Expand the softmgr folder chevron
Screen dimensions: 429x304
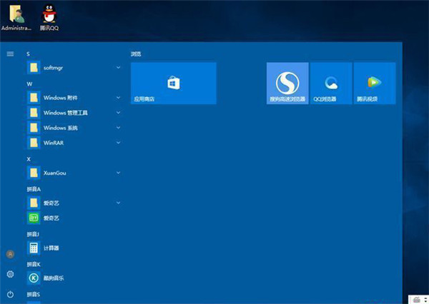click(x=119, y=68)
